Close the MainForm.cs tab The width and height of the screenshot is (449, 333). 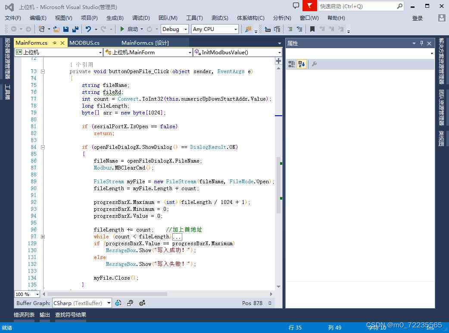pos(62,43)
